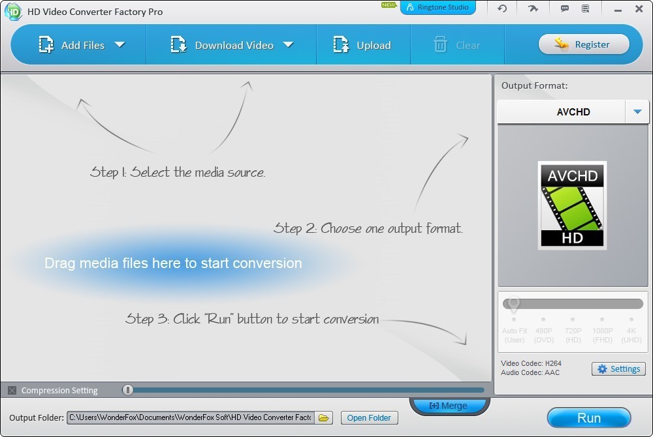Minimize the HD Video Converter window
Viewport: 653px width, 437px height.
618,10
